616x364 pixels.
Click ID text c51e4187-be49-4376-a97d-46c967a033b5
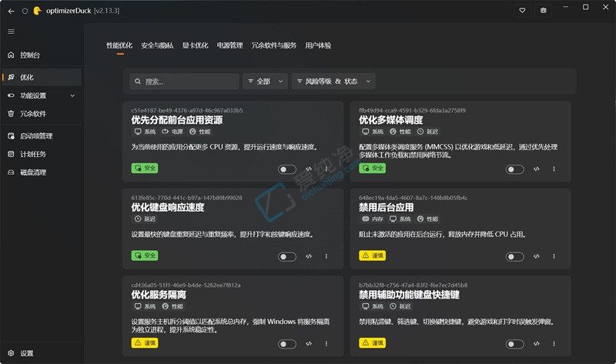187,110
